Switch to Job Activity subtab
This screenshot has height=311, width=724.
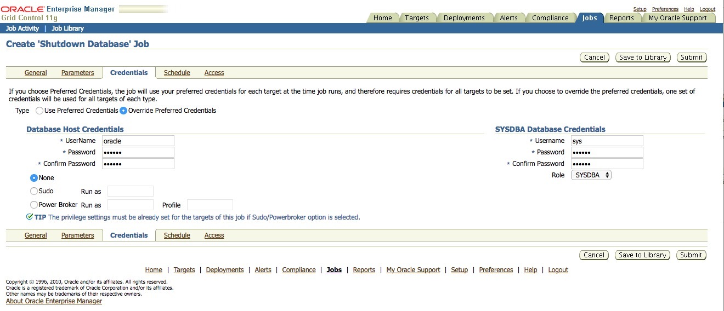[x=22, y=28]
